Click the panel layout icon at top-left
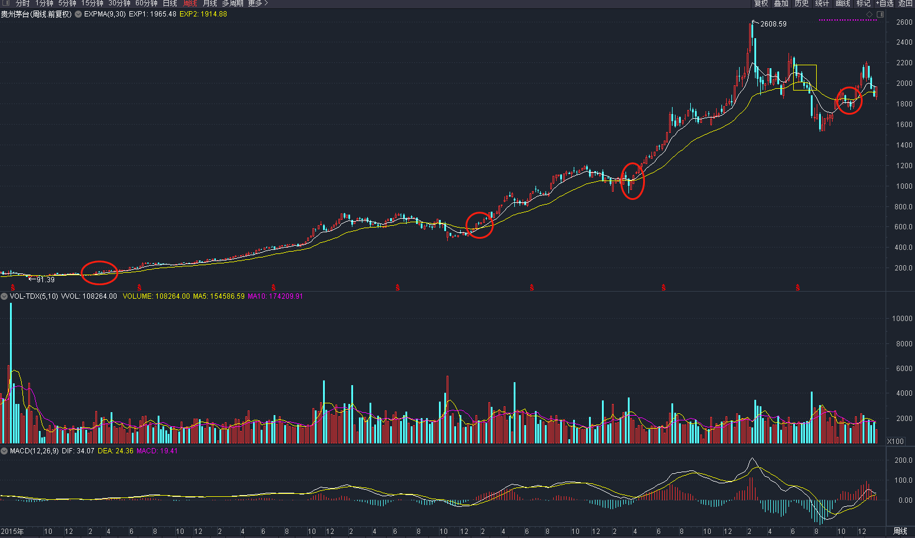 [x=5, y=3]
